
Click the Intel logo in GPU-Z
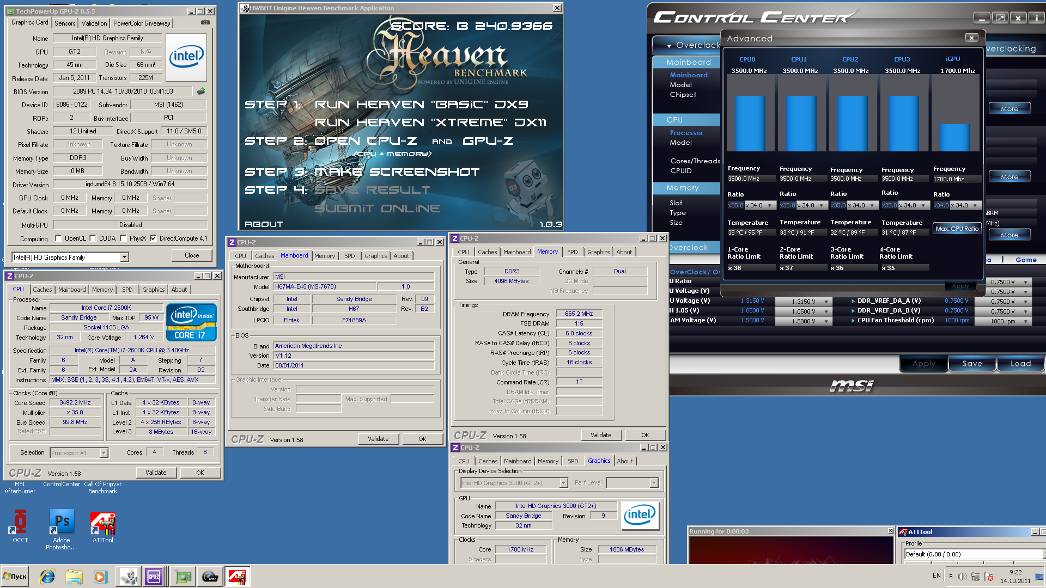pos(186,57)
